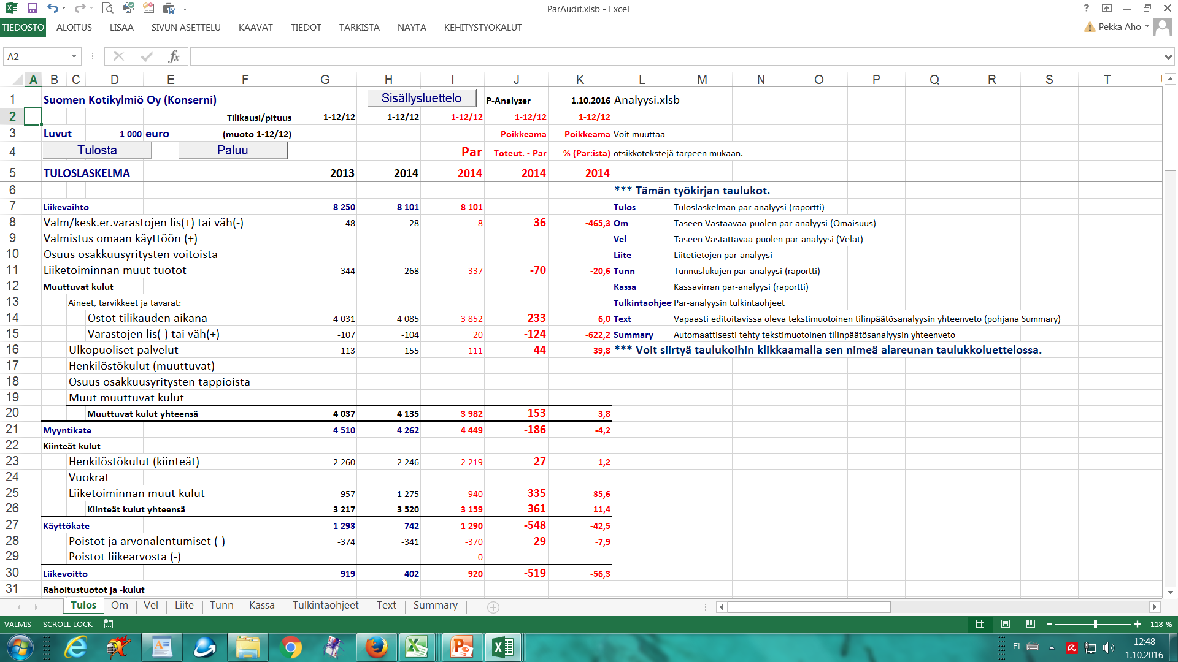Expand the formula bar with its arrow
This screenshot has width=1178, height=662.
[1168, 56]
